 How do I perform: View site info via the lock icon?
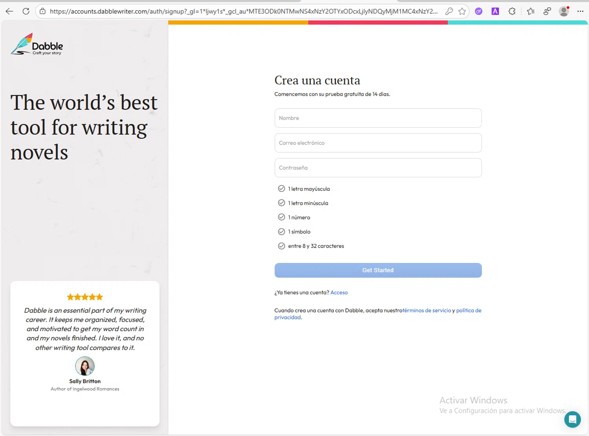tap(42, 11)
